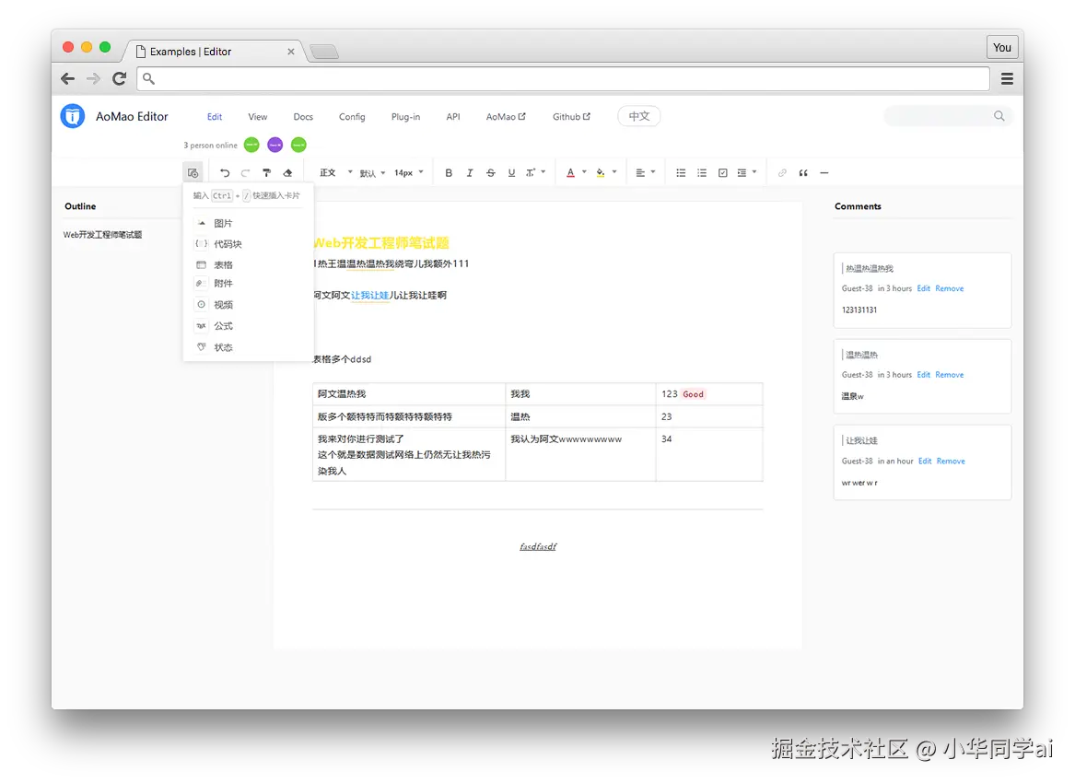Open the API navigation tab
The width and height of the screenshot is (1075, 783).
[x=453, y=117]
